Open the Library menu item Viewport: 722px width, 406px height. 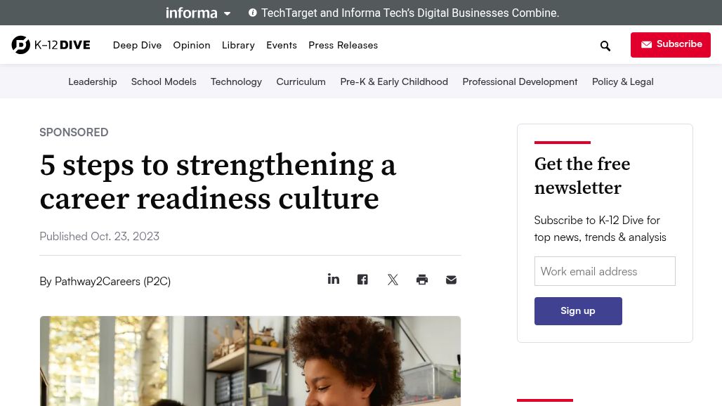[238, 45]
